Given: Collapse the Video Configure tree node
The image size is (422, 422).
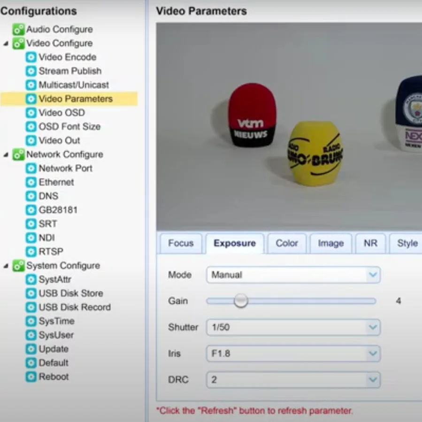Looking at the screenshot, I should [6, 44].
